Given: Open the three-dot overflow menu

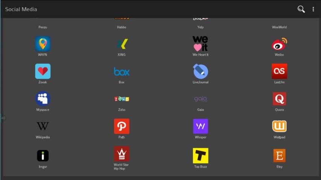Looking at the screenshot, I should (313, 9).
